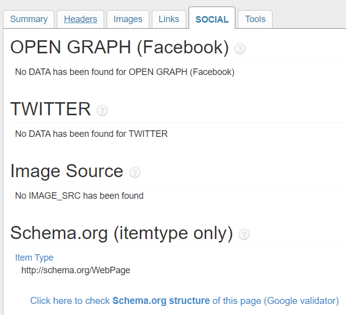Click the 'No DATA has been found for TWITTER' message
Image resolution: width=346 pixels, height=315 pixels.
pyautogui.click(x=92, y=134)
